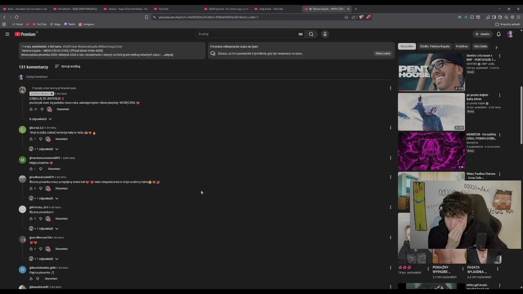Start voice search with microphone icon
Viewport: 523px width, 294px height.
tap(325, 34)
